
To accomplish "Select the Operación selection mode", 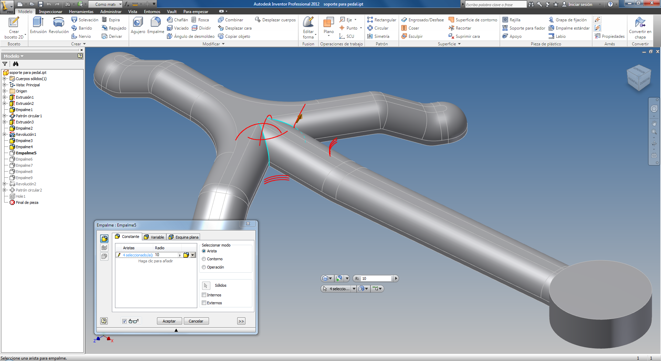I will point(204,267).
